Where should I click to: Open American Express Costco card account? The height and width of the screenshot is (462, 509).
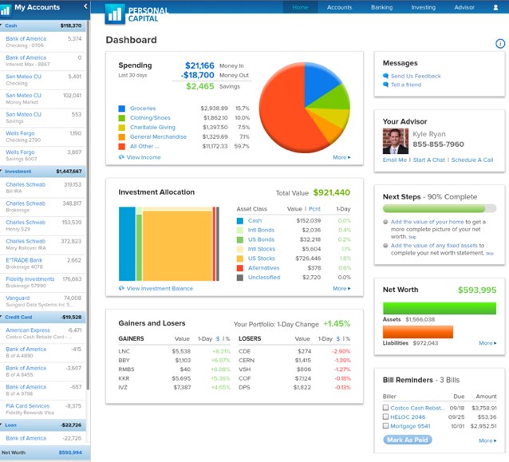(42, 334)
